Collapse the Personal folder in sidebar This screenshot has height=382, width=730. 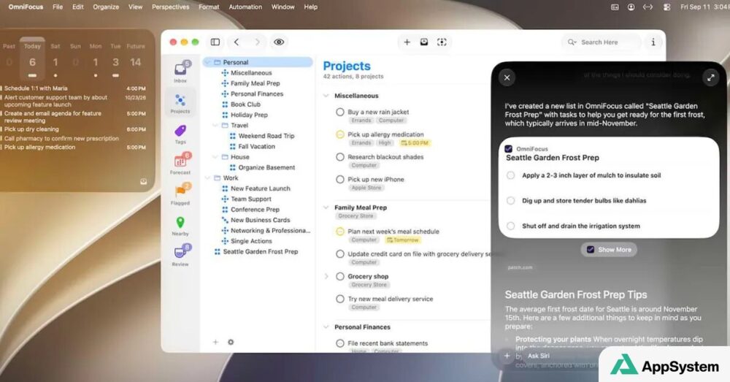208,62
